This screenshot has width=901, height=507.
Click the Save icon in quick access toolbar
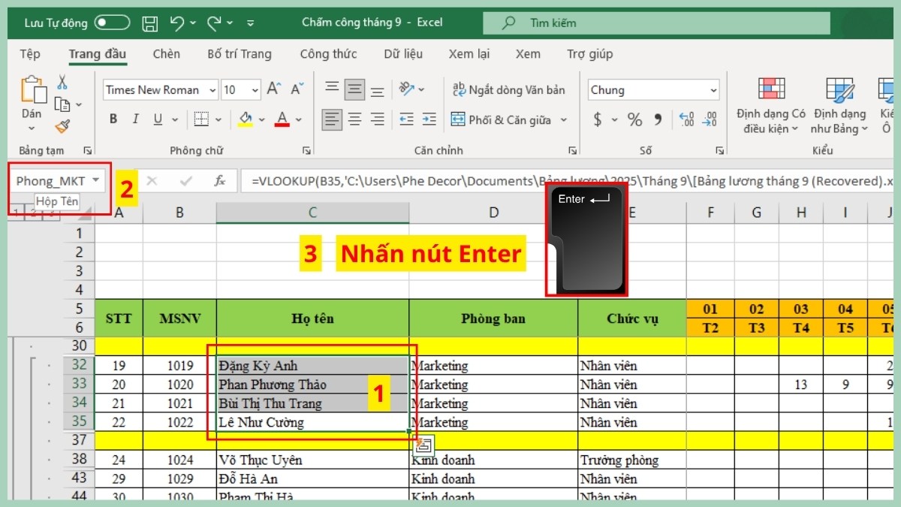149,23
